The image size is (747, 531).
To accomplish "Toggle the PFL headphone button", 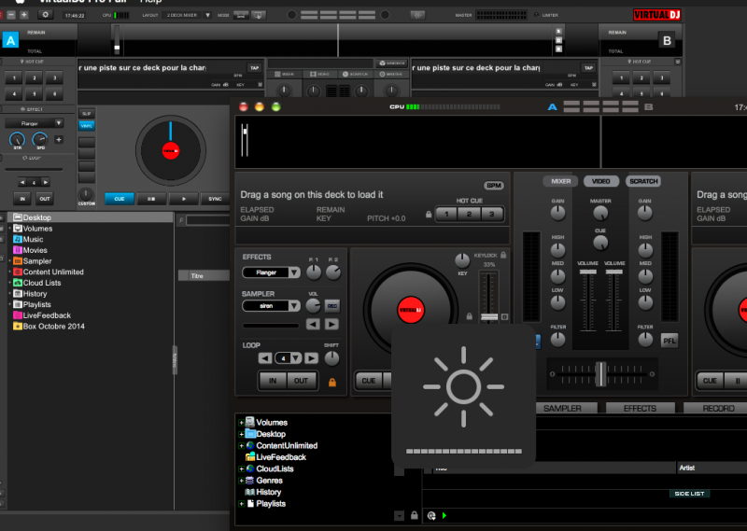I will click(669, 341).
